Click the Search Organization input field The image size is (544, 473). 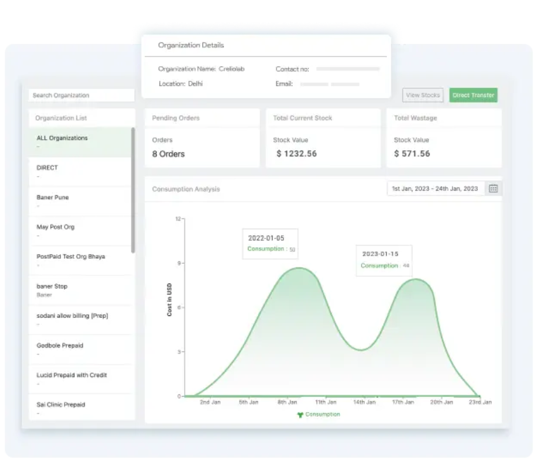(81, 95)
